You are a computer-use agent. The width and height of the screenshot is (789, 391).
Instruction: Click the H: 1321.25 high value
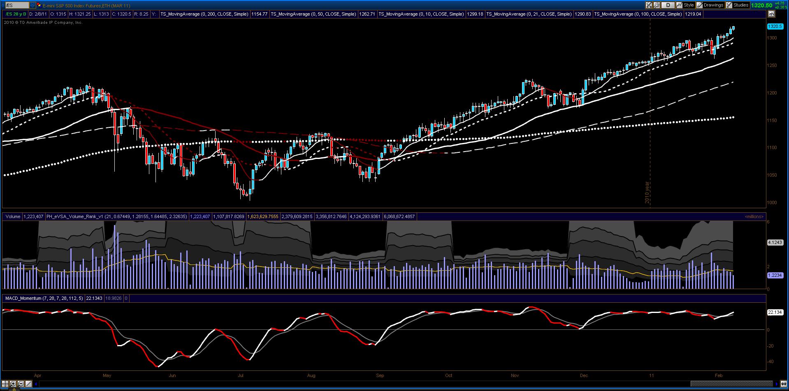[80, 14]
